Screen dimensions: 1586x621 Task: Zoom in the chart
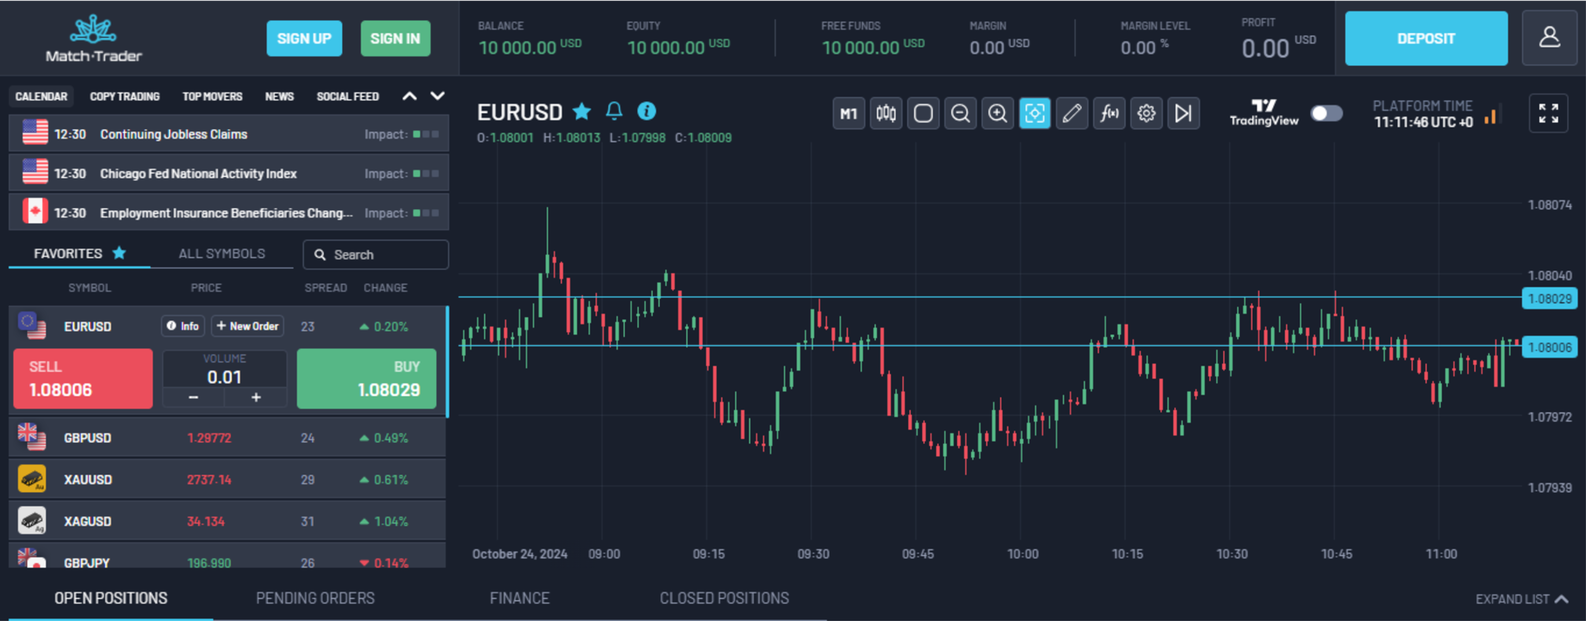pos(997,113)
